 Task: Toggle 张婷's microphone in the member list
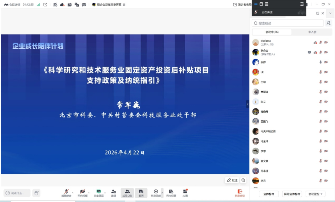[321, 63]
